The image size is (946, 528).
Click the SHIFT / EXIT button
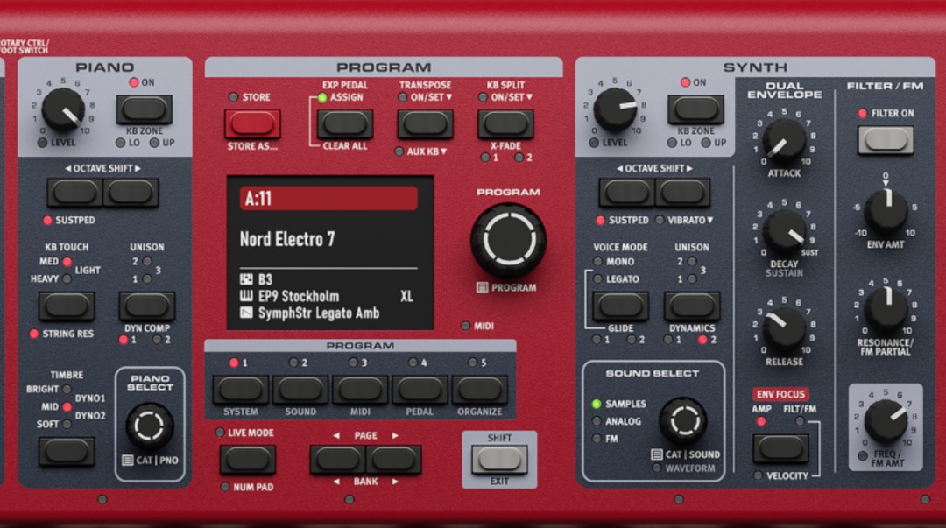click(x=499, y=460)
